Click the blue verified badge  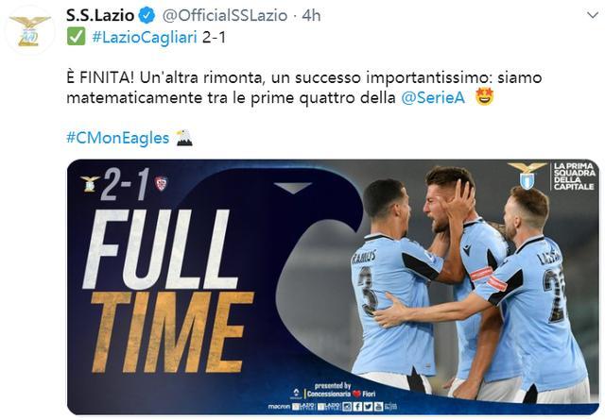point(147,16)
